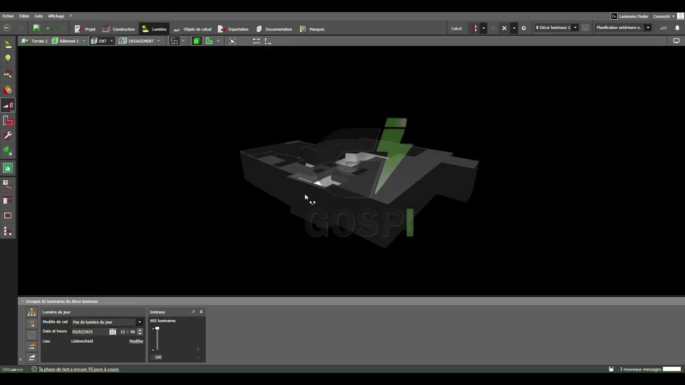685x385 pixels.
Task: Open the Affichage menu
Action: 56,16
